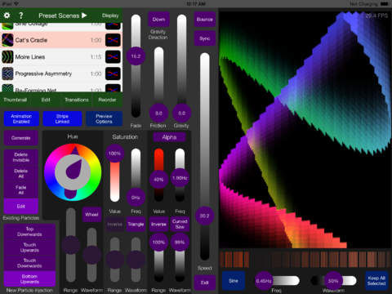This screenshot has height=294, width=392.
Task: Play the Preset Scenes arrow
Action: tap(84, 16)
